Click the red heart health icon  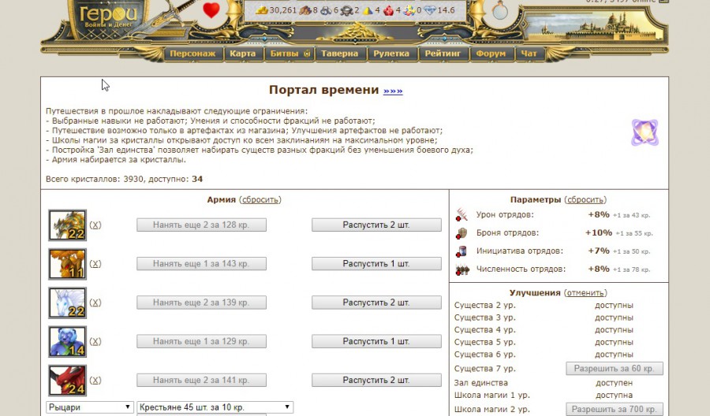[211, 10]
